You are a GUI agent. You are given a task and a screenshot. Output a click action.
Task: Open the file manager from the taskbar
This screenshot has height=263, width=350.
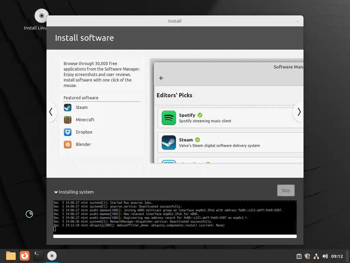click(x=11, y=256)
